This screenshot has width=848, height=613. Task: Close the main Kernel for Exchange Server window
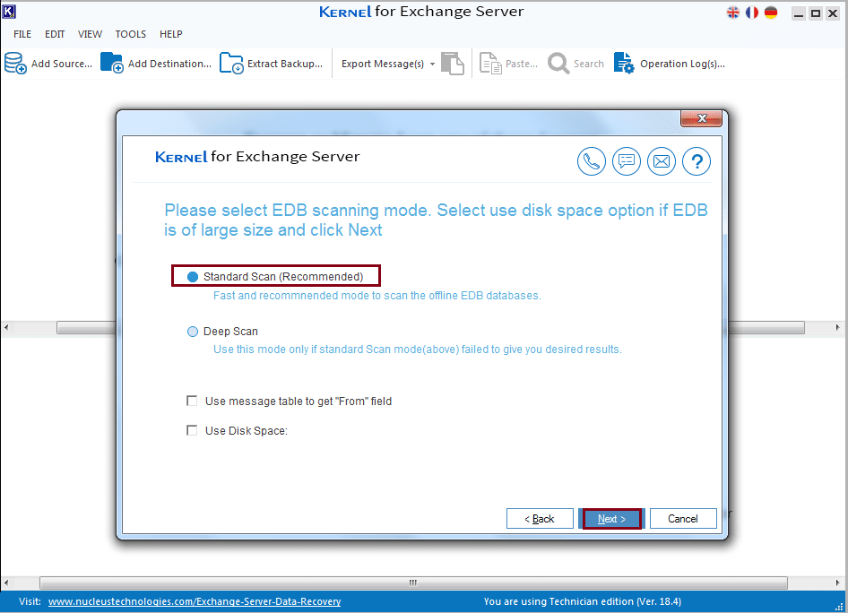point(833,13)
